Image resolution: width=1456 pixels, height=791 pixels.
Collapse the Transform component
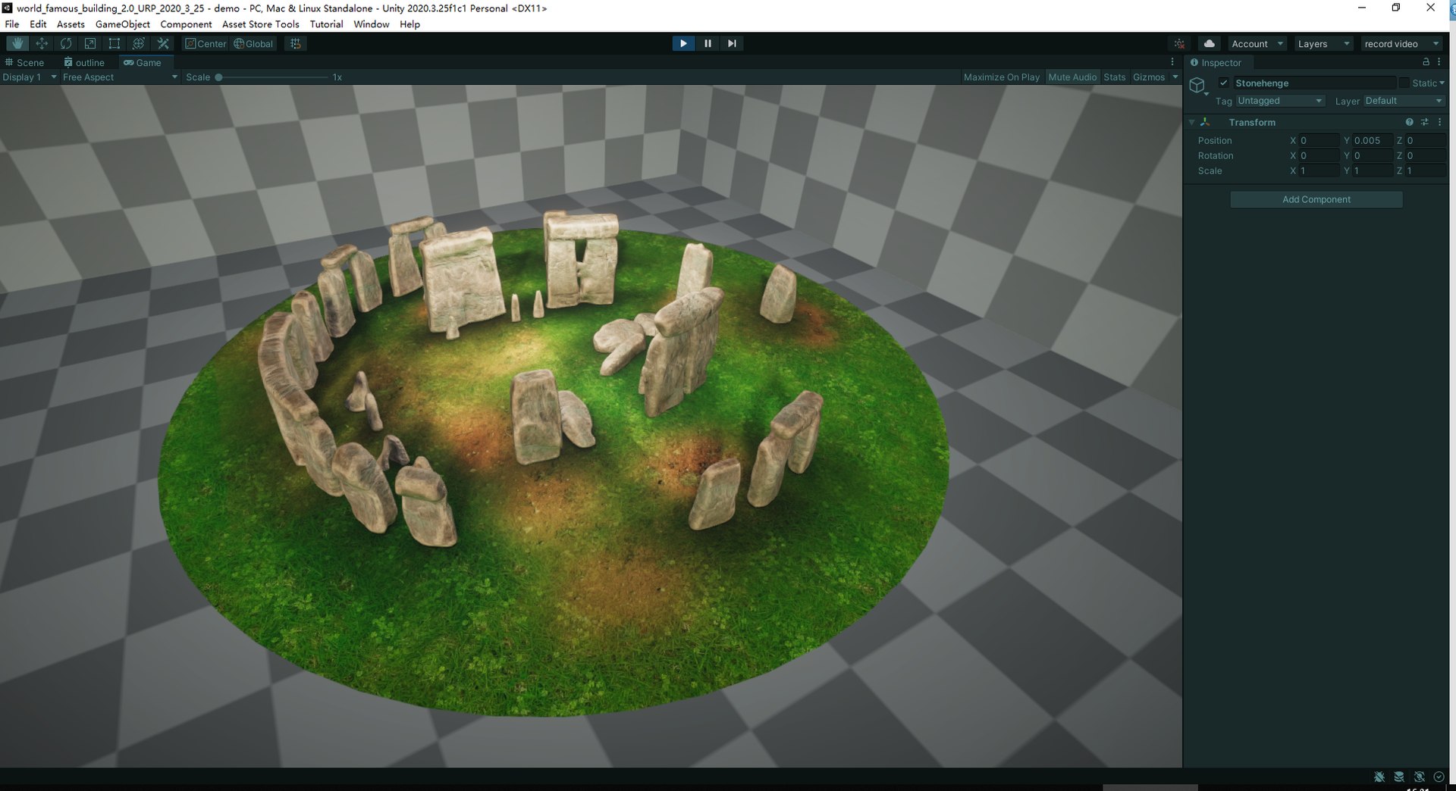click(x=1191, y=122)
